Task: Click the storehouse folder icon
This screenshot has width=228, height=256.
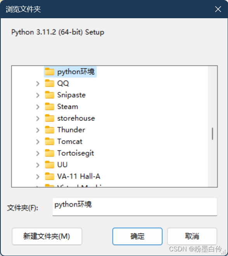Action: (50, 118)
